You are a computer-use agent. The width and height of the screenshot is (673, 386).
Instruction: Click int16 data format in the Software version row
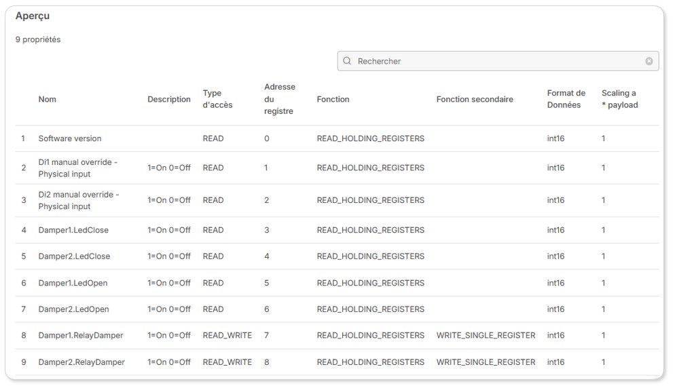pyautogui.click(x=556, y=138)
